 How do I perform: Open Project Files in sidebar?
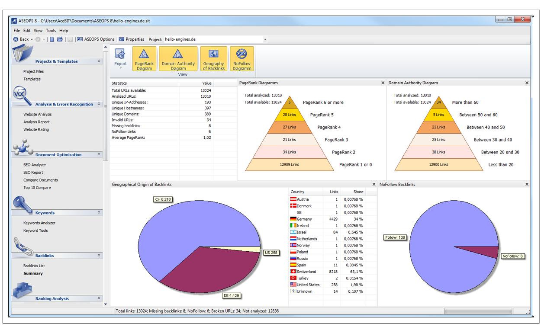[33, 71]
